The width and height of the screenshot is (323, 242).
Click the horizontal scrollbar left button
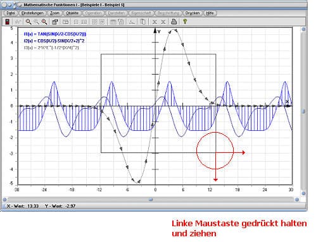[4, 199]
